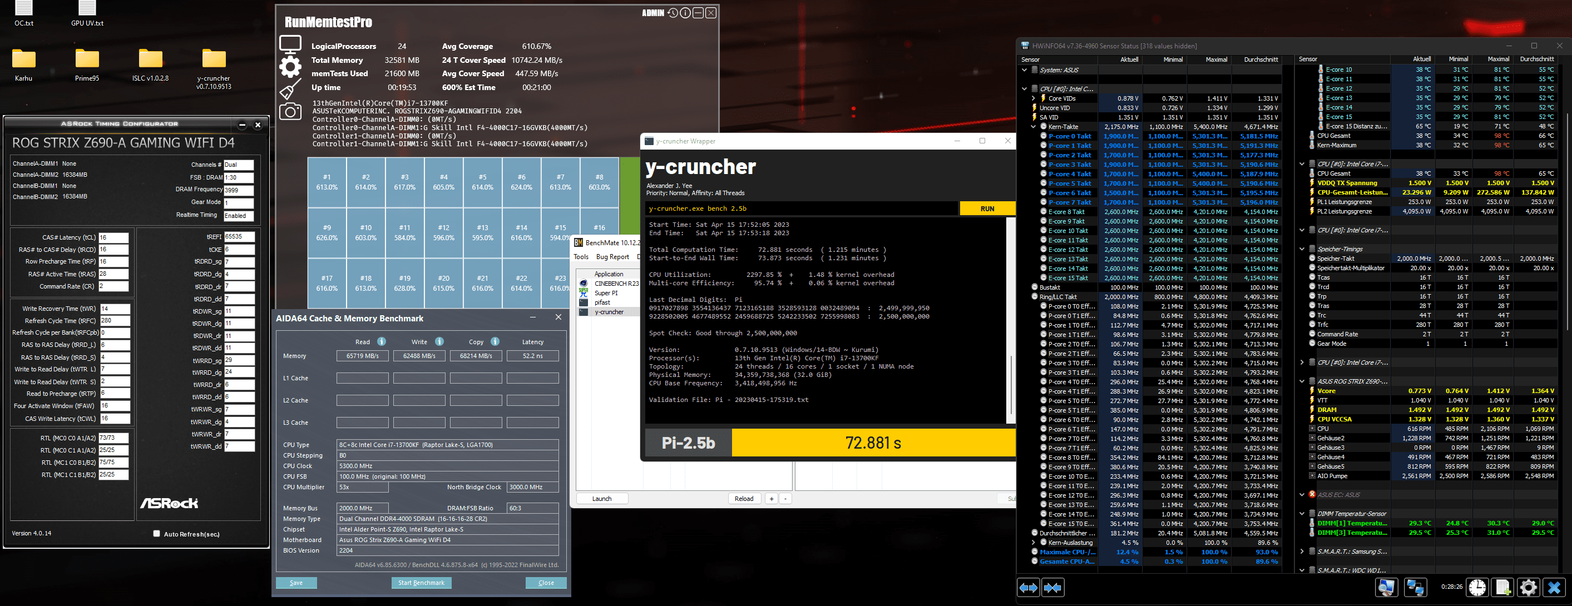
Task: Take screenshot with RunMemtestPro camera icon
Action: [290, 111]
